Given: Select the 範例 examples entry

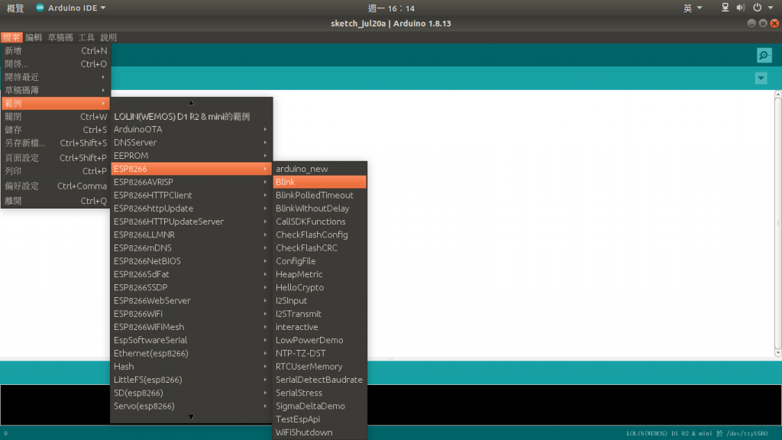Looking at the screenshot, I should click(x=55, y=103).
